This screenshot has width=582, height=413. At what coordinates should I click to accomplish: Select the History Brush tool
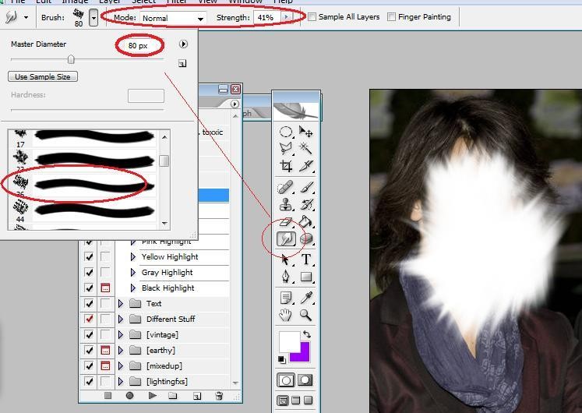click(306, 204)
